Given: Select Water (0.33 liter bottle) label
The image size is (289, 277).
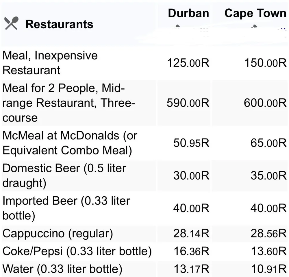Looking at the screenshot, I should (x=62, y=269).
